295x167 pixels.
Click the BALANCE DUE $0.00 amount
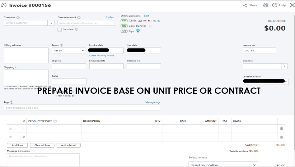click(x=275, y=28)
